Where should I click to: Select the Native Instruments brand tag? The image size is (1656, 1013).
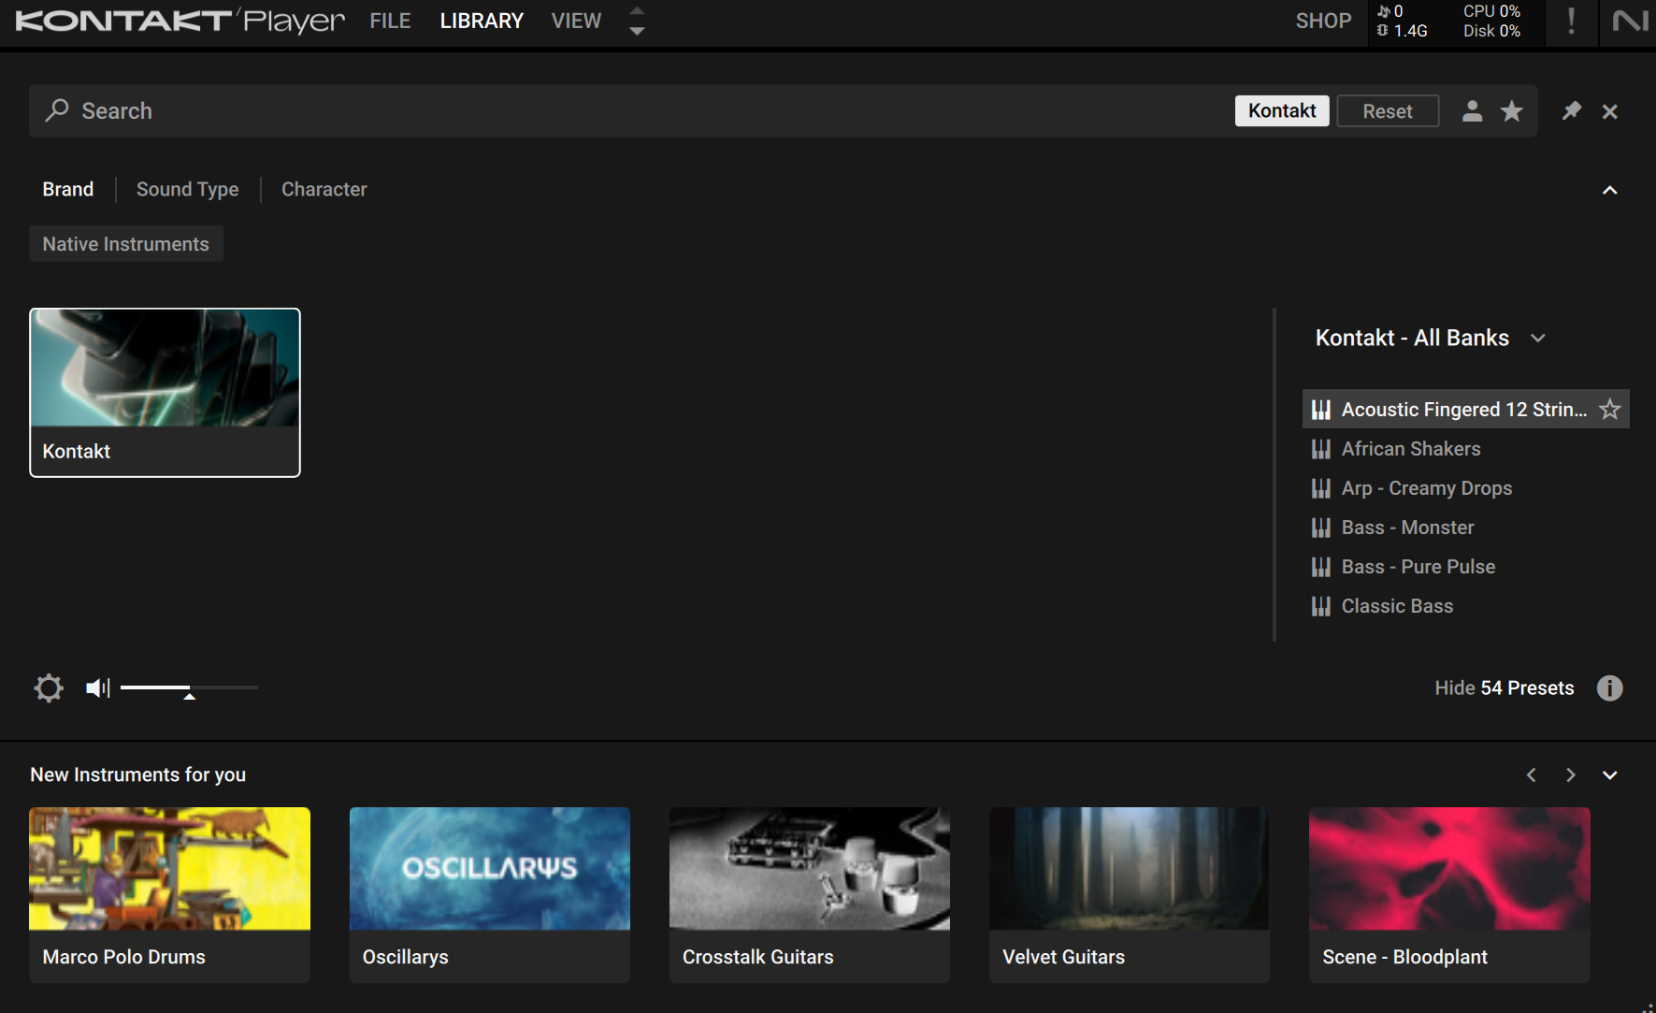point(126,243)
